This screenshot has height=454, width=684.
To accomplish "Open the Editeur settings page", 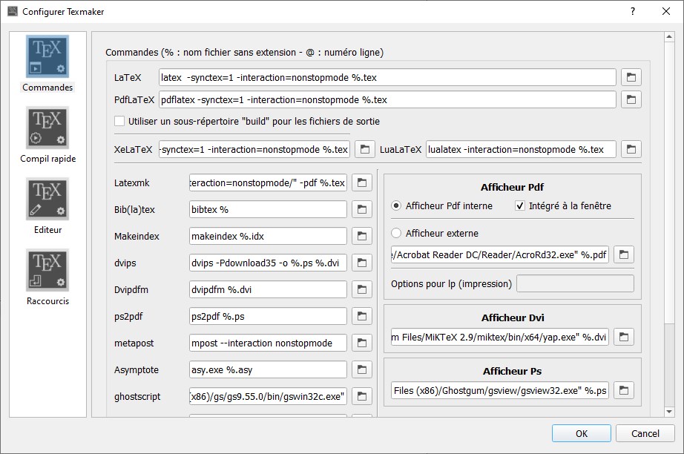I will tap(47, 205).
